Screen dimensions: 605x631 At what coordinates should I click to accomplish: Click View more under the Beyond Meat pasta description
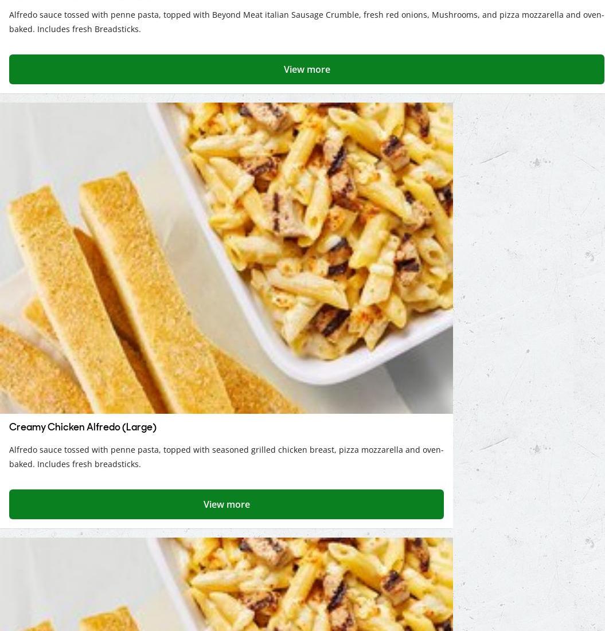pos(307,69)
